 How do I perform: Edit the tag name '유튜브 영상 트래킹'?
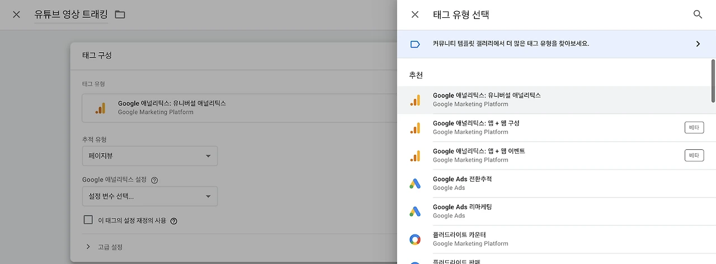tap(71, 15)
